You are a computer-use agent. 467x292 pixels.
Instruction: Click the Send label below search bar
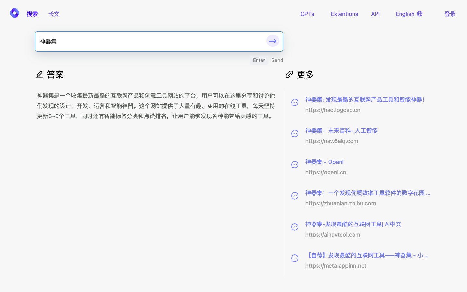[277, 60]
